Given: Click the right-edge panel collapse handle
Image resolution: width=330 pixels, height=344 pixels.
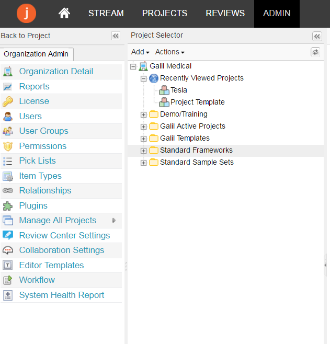Looking at the screenshot, I should coord(325,265).
